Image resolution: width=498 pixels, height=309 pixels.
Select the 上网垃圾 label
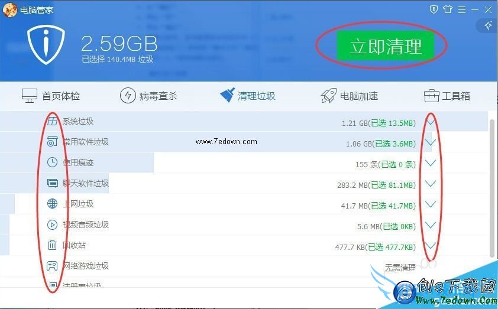tap(78, 204)
